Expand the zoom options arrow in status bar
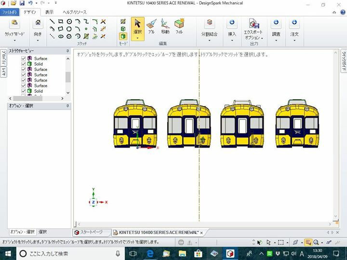 (322, 243)
